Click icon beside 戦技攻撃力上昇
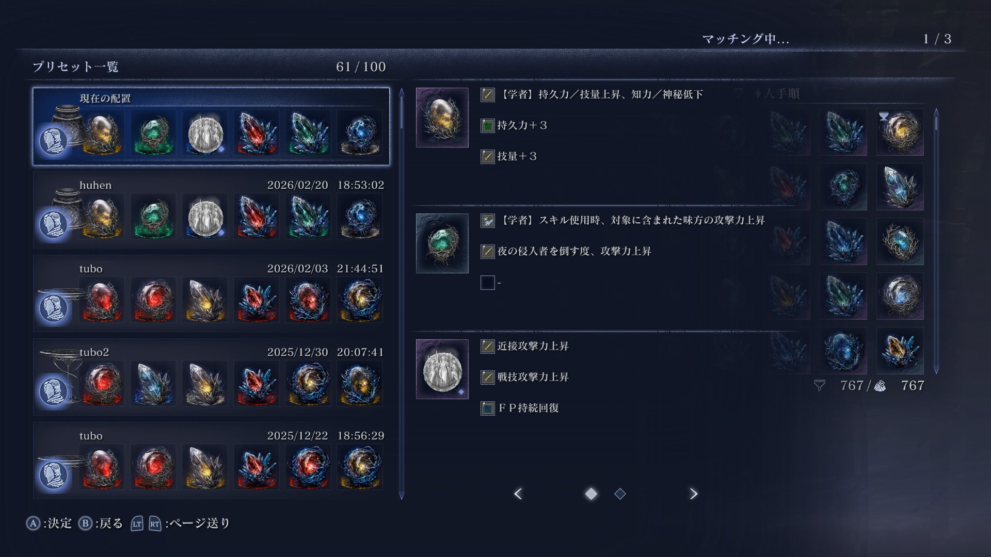 [488, 377]
